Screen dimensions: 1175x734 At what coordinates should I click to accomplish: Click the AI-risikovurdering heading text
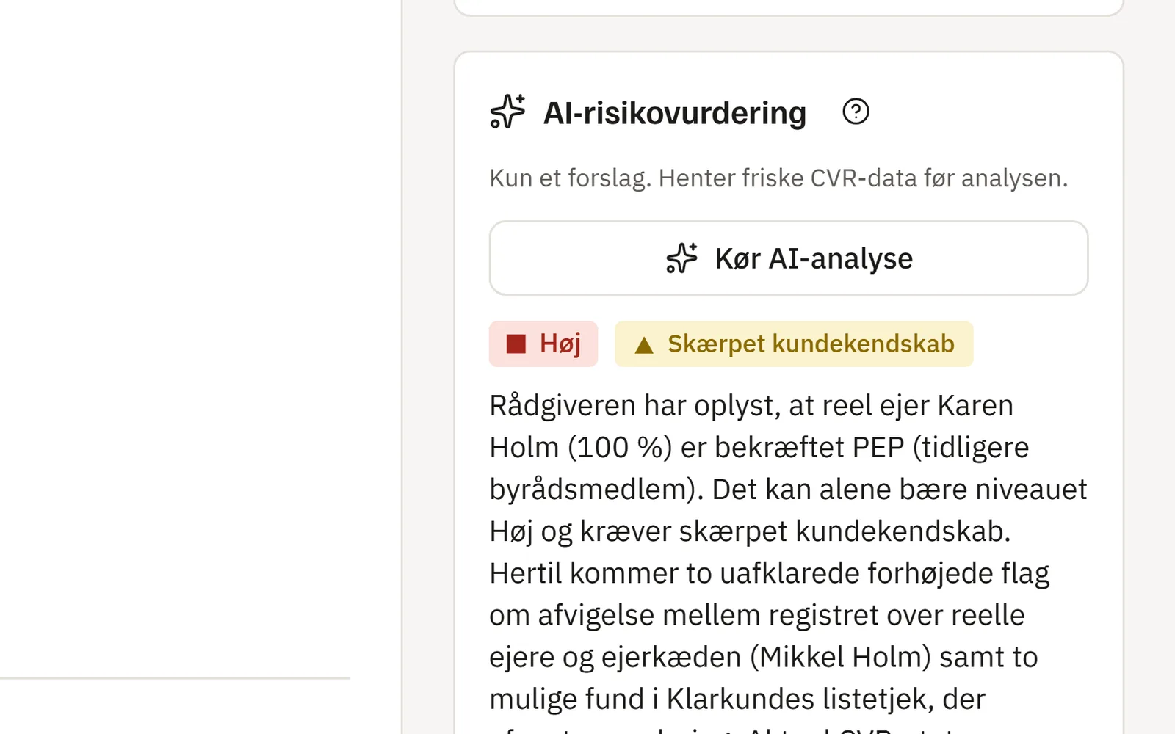tap(675, 113)
